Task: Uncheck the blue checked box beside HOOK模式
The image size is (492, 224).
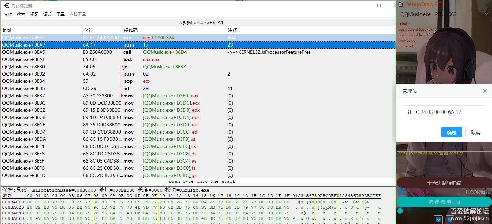Action: point(401,192)
